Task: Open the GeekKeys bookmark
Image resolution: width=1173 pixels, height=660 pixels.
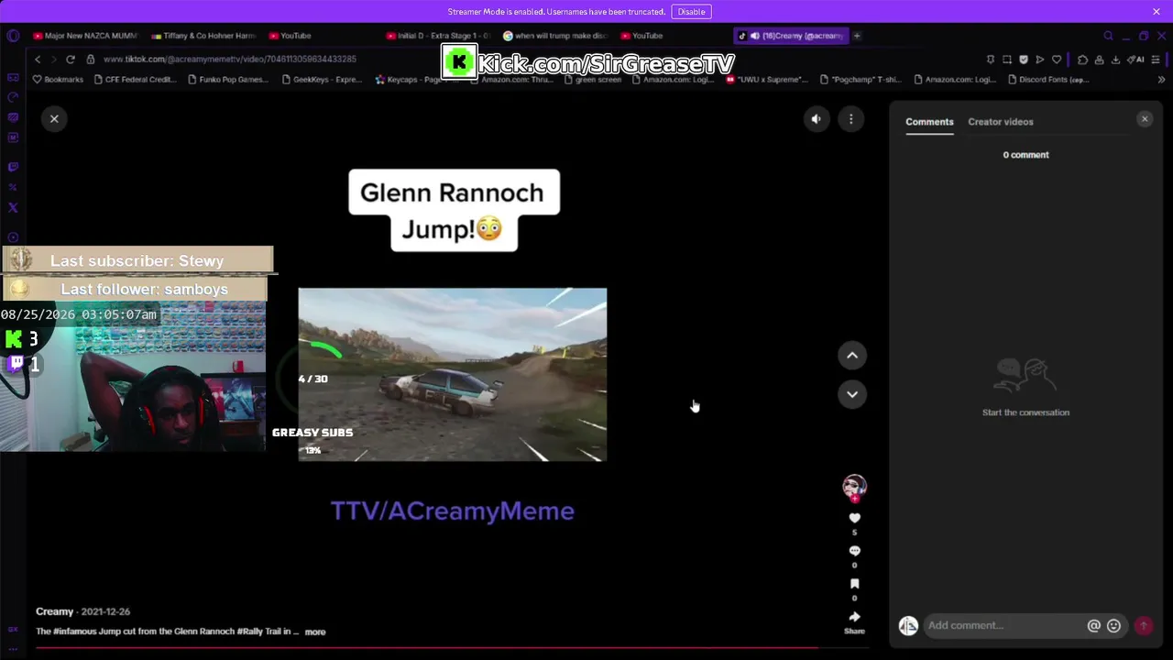Action: click(322, 80)
